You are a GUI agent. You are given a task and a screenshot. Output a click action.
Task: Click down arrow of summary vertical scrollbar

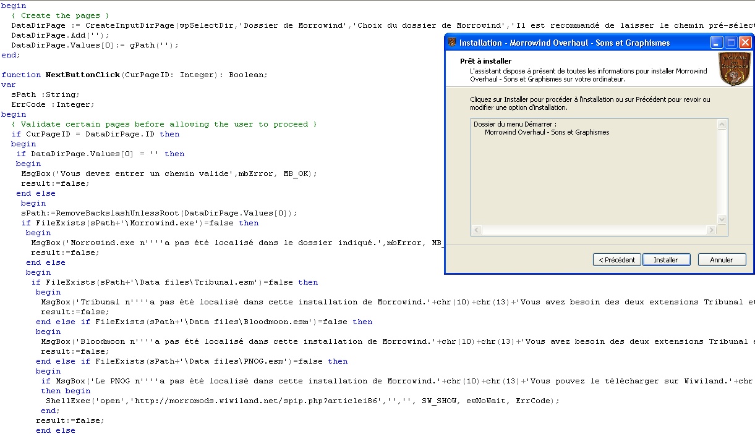coord(722,219)
